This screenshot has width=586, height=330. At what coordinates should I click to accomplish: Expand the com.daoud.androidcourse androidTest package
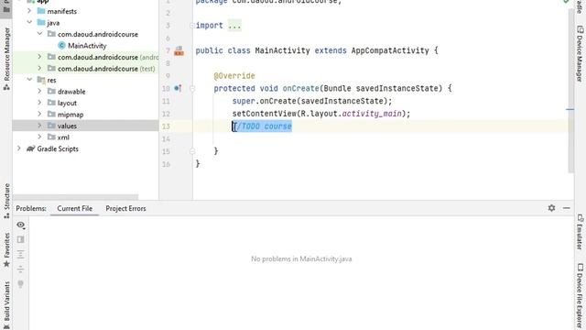click(39, 57)
